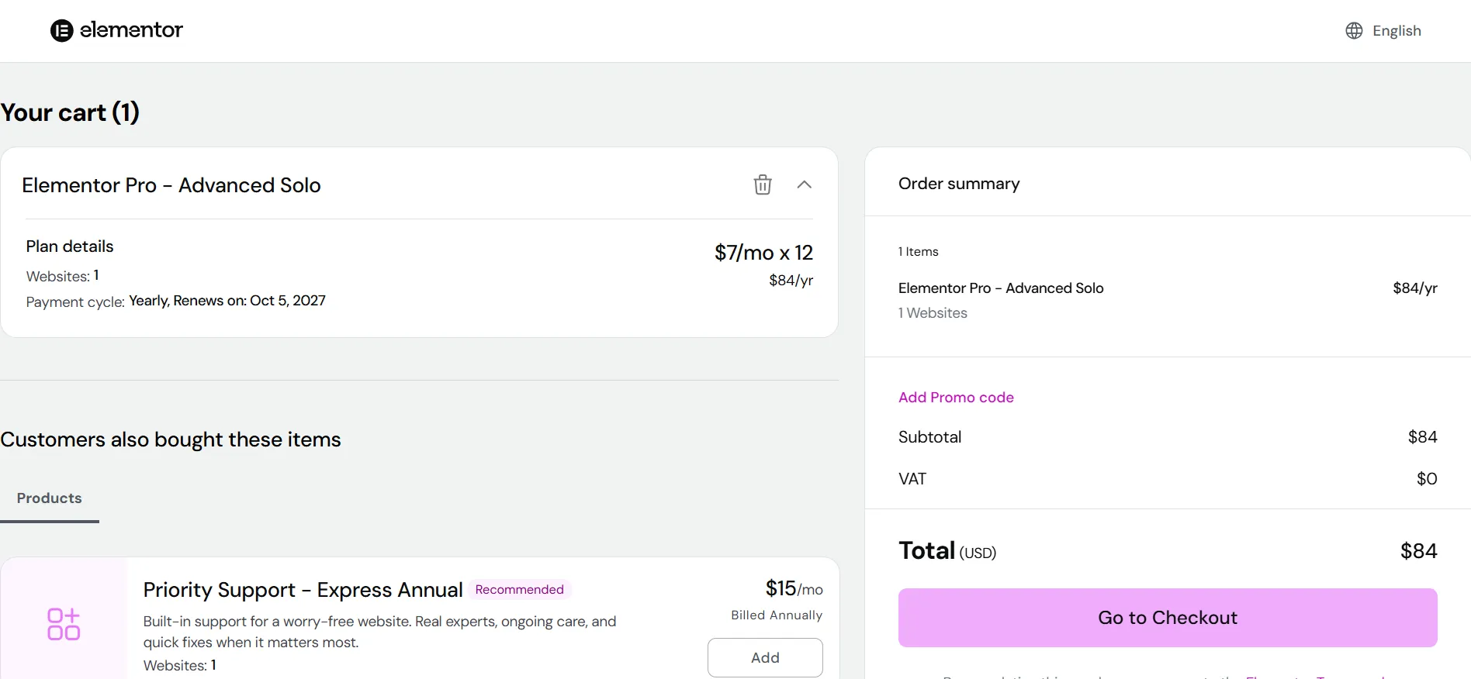Click Customers also bought these items heading
Image resolution: width=1471 pixels, height=679 pixels.
pos(171,439)
